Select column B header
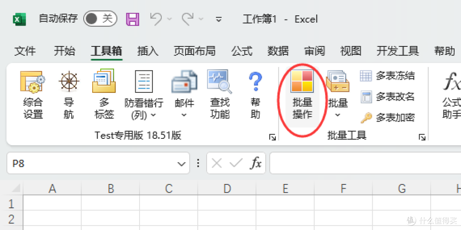 point(111,188)
